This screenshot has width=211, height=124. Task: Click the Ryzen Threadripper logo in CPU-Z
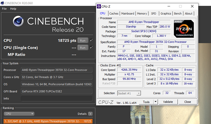click(184, 29)
